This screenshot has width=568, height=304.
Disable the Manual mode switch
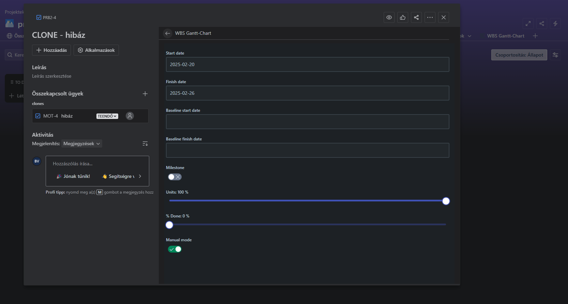175,249
